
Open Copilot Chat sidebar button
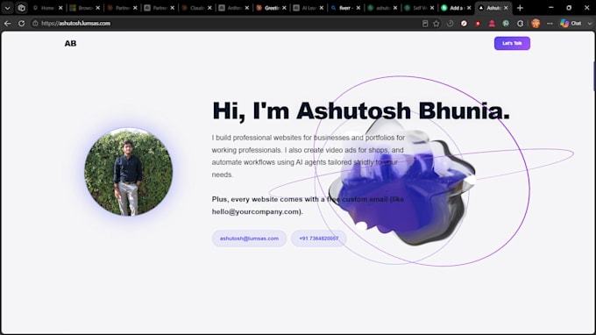coord(571,23)
